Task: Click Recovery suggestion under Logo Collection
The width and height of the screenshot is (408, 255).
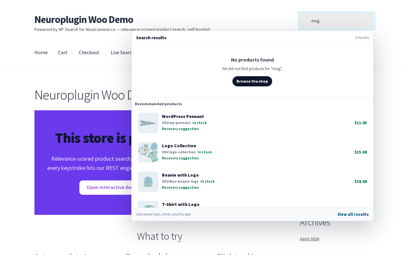Action: [x=180, y=158]
